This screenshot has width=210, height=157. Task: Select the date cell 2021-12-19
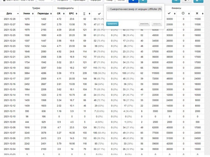pos(10,68)
